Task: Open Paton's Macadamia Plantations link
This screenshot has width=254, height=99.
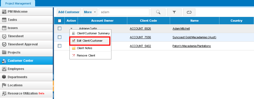Action: (192, 46)
